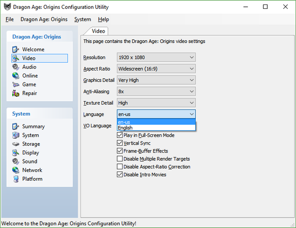Uncheck the Disable Intro Movies checkbox
This screenshot has height=228, width=296.
120,174
